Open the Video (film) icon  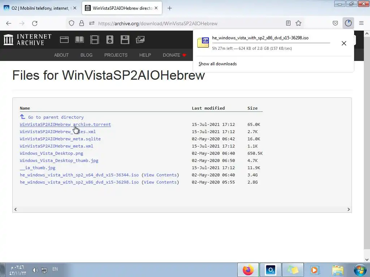click(95, 40)
